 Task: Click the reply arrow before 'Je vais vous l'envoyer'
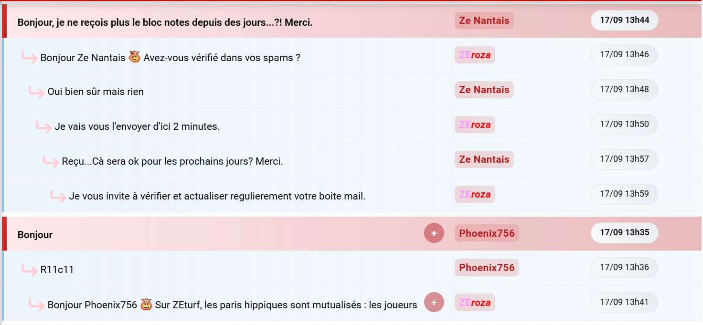pyautogui.click(x=44, y=126)
